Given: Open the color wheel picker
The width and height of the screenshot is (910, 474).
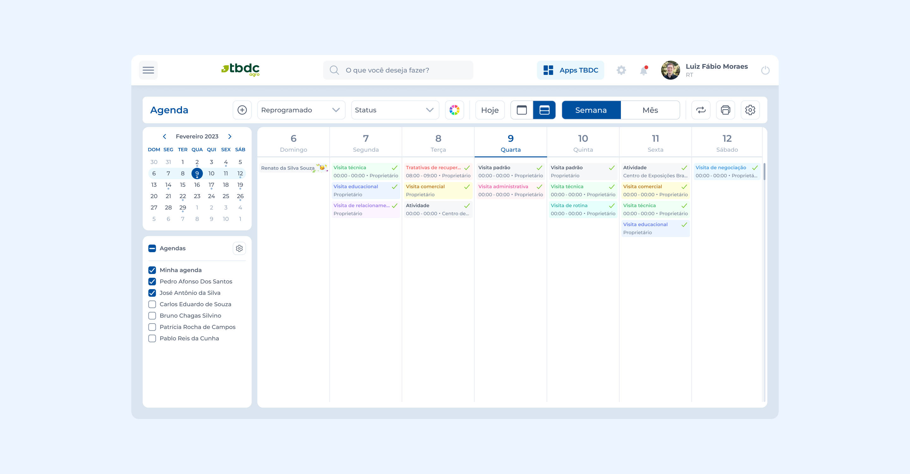Looking at the screenshot, I should coord(454,110).
